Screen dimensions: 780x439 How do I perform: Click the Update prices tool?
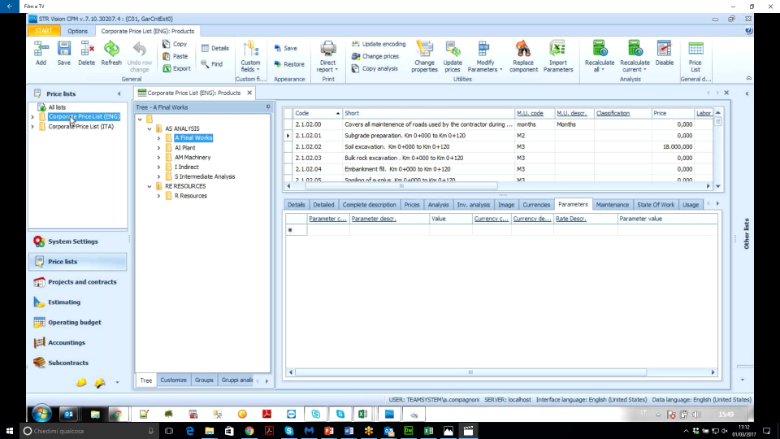(453, 57)
